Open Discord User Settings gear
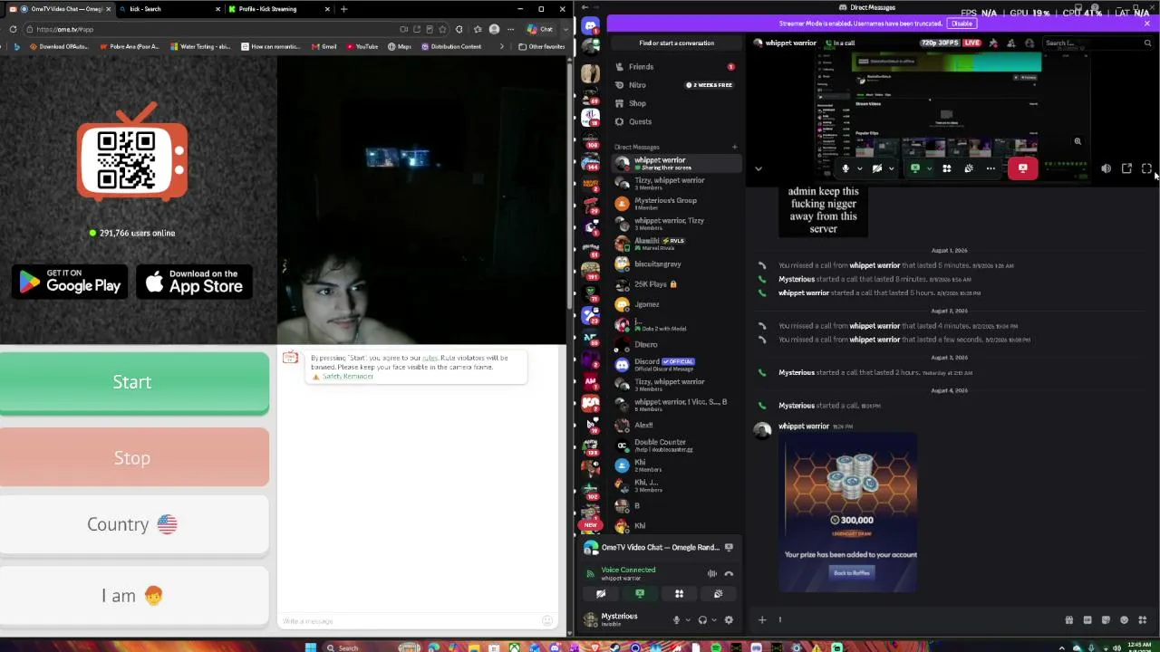The height and width of the screenshot is (652, 1160). [729, 620]
